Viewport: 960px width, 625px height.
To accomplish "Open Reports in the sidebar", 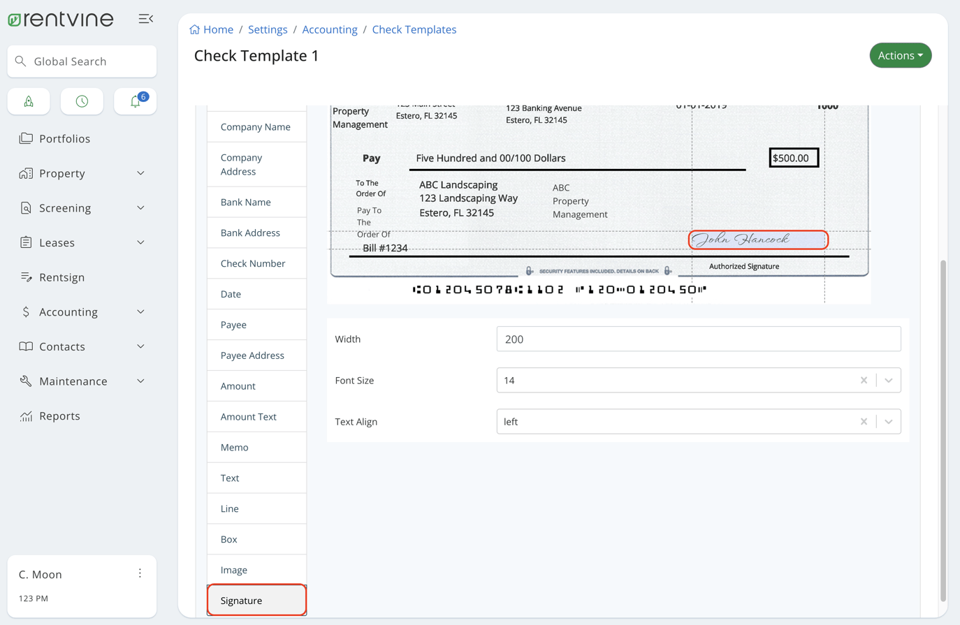I will (x=59, y=416).
